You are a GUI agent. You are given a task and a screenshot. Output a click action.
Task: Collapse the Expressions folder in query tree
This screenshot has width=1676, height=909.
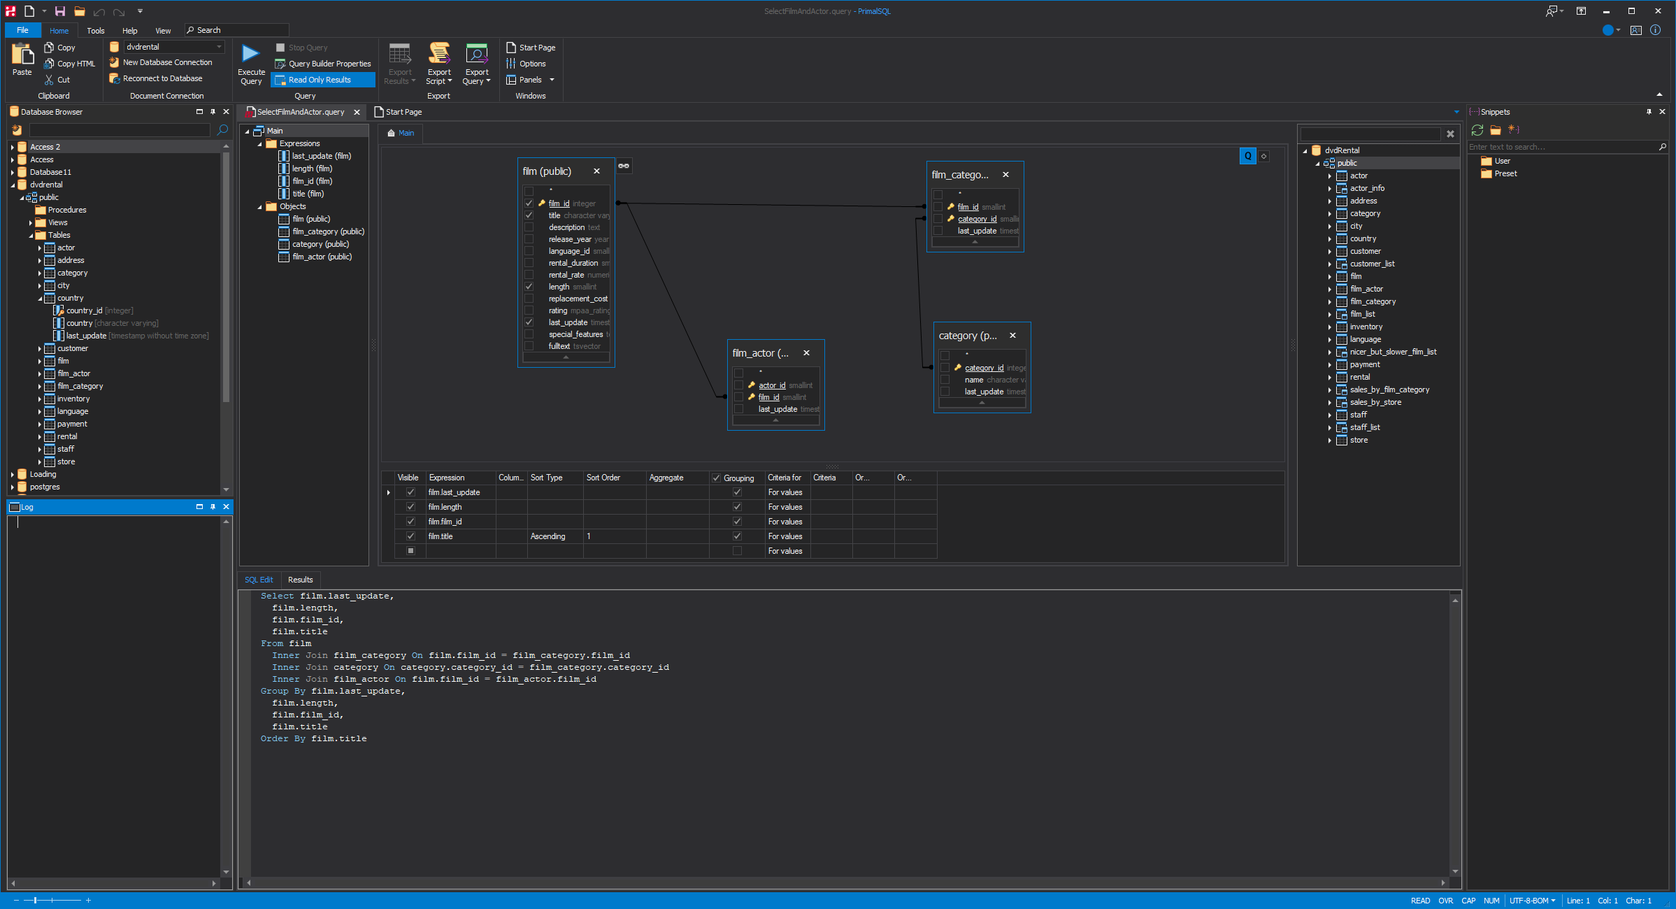259,144
